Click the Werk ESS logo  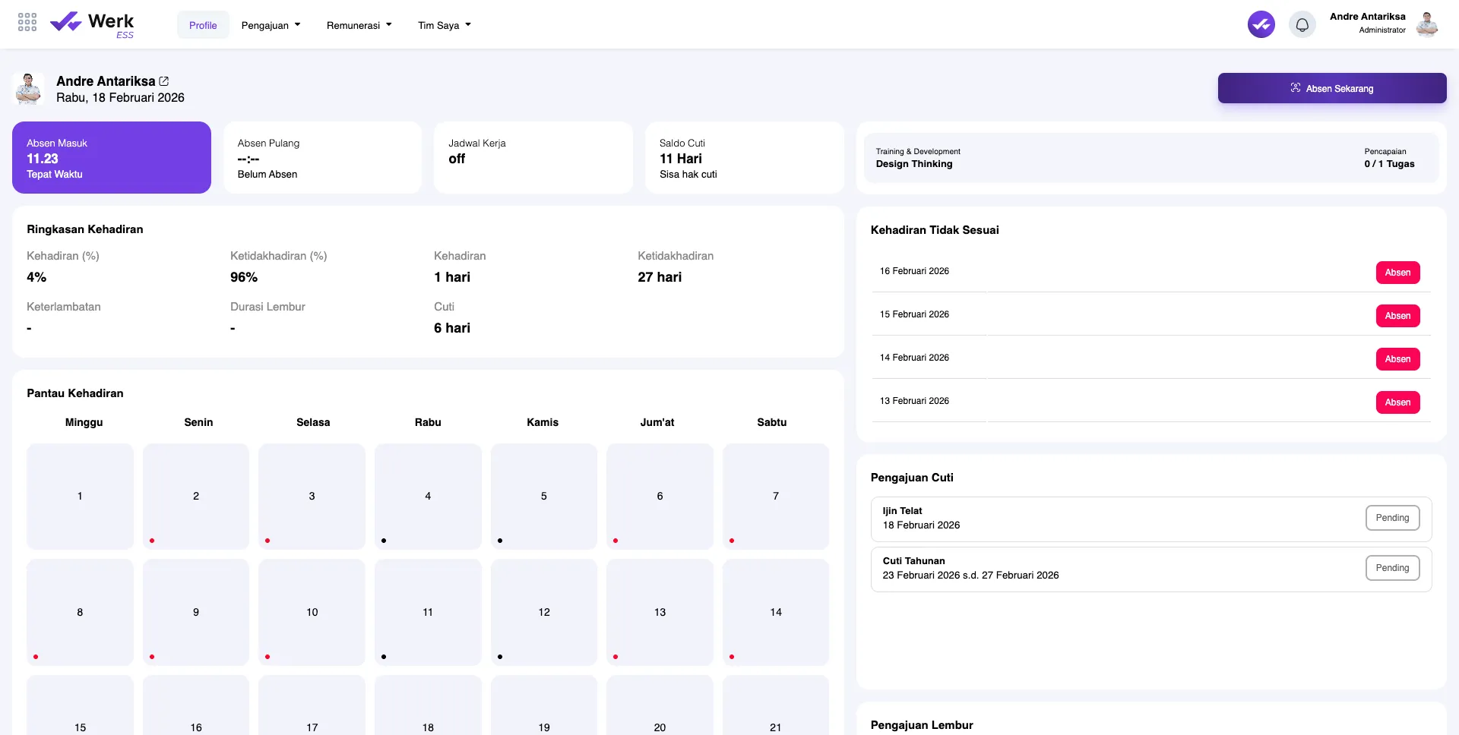(92, 24)
